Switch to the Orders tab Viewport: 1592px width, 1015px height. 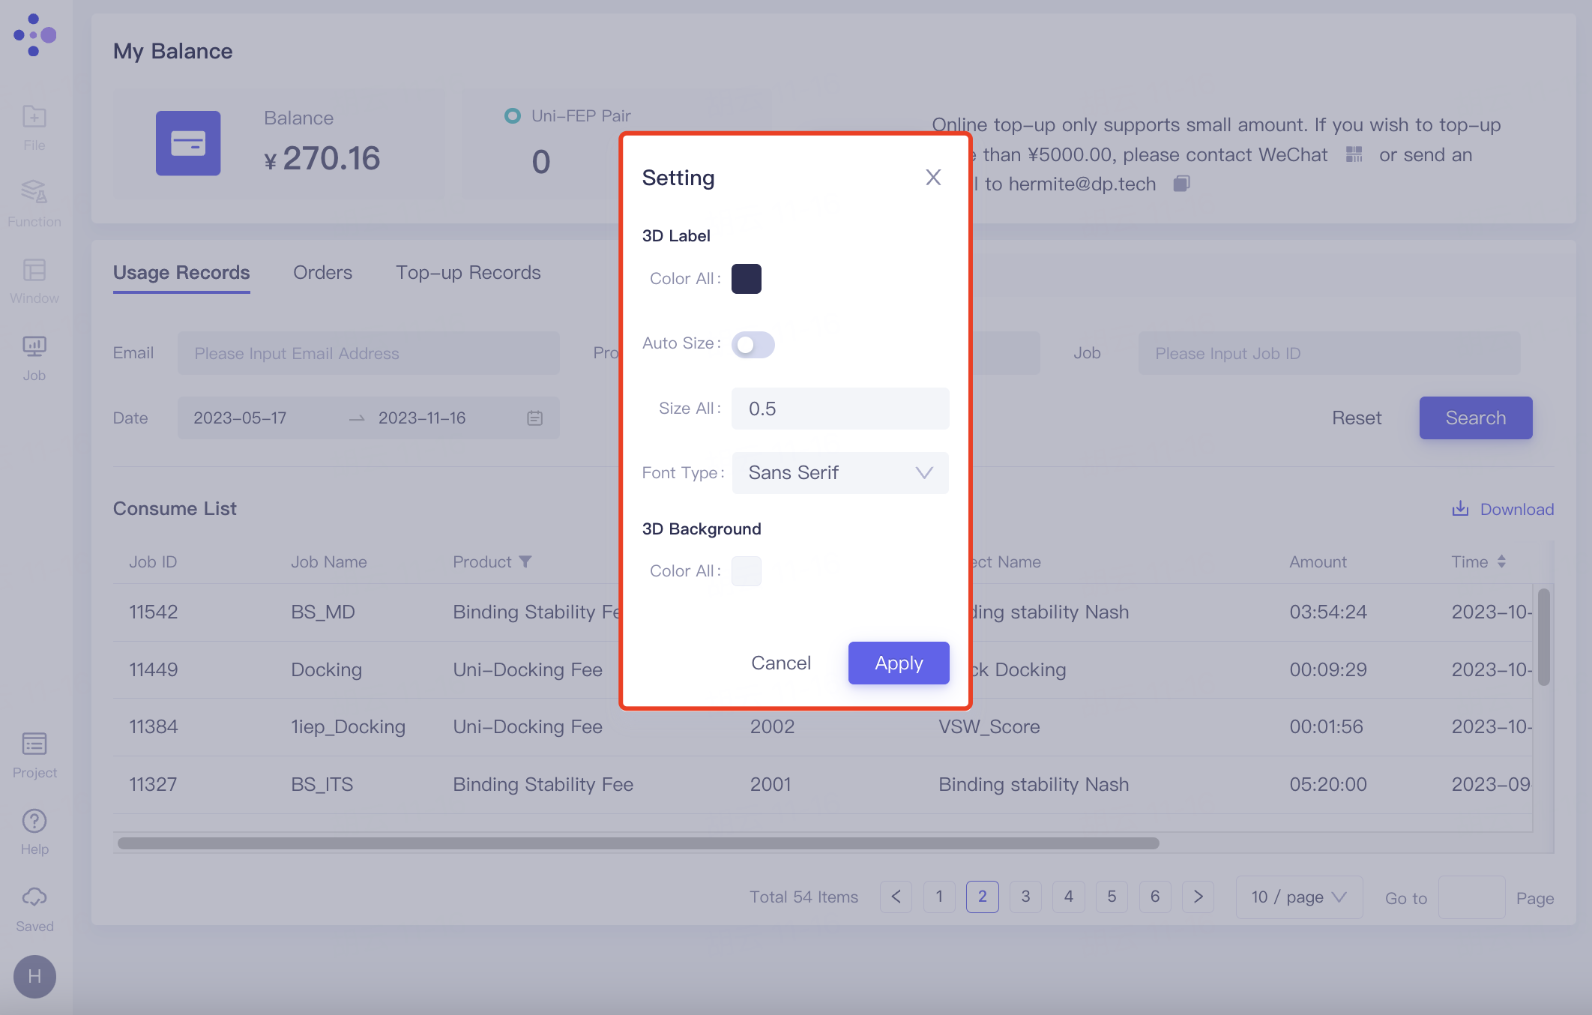(322, 273)
